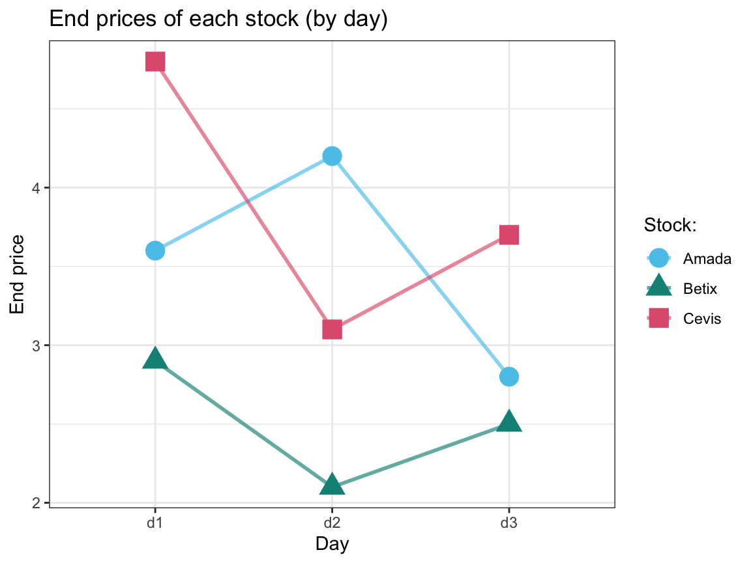
Task: Click the "End price" y-axis title
Action: 18,274
